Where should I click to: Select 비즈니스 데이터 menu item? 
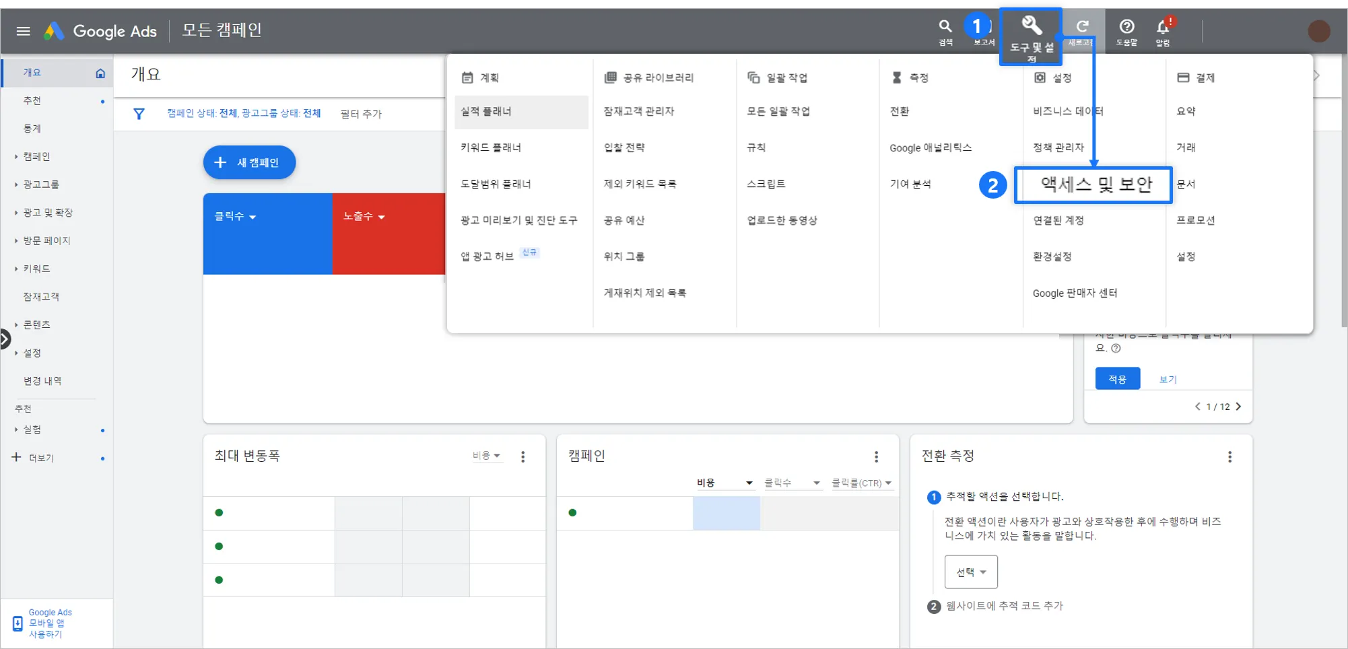pyautogui.click(x=1068, y=111)
